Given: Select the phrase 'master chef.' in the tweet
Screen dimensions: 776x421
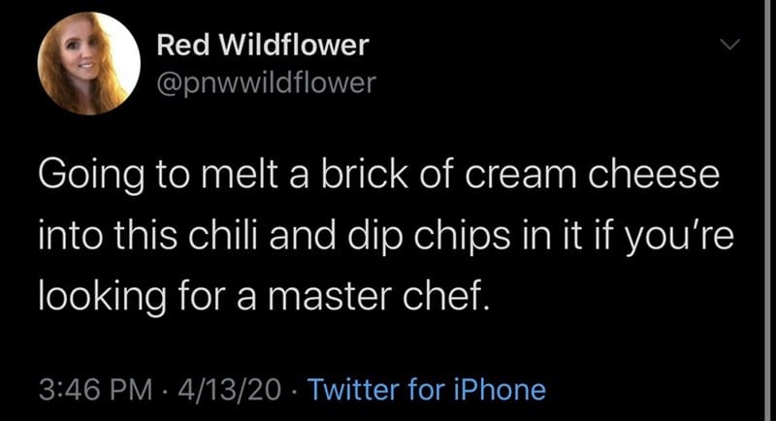Looking at the screenshot, I should [378, 297].
